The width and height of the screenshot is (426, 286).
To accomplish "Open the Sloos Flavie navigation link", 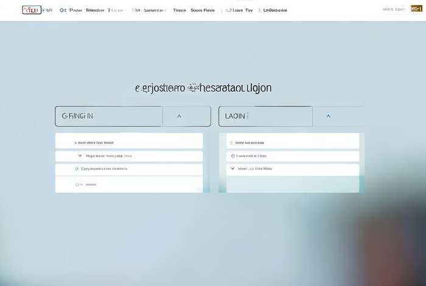I will 203,10.
